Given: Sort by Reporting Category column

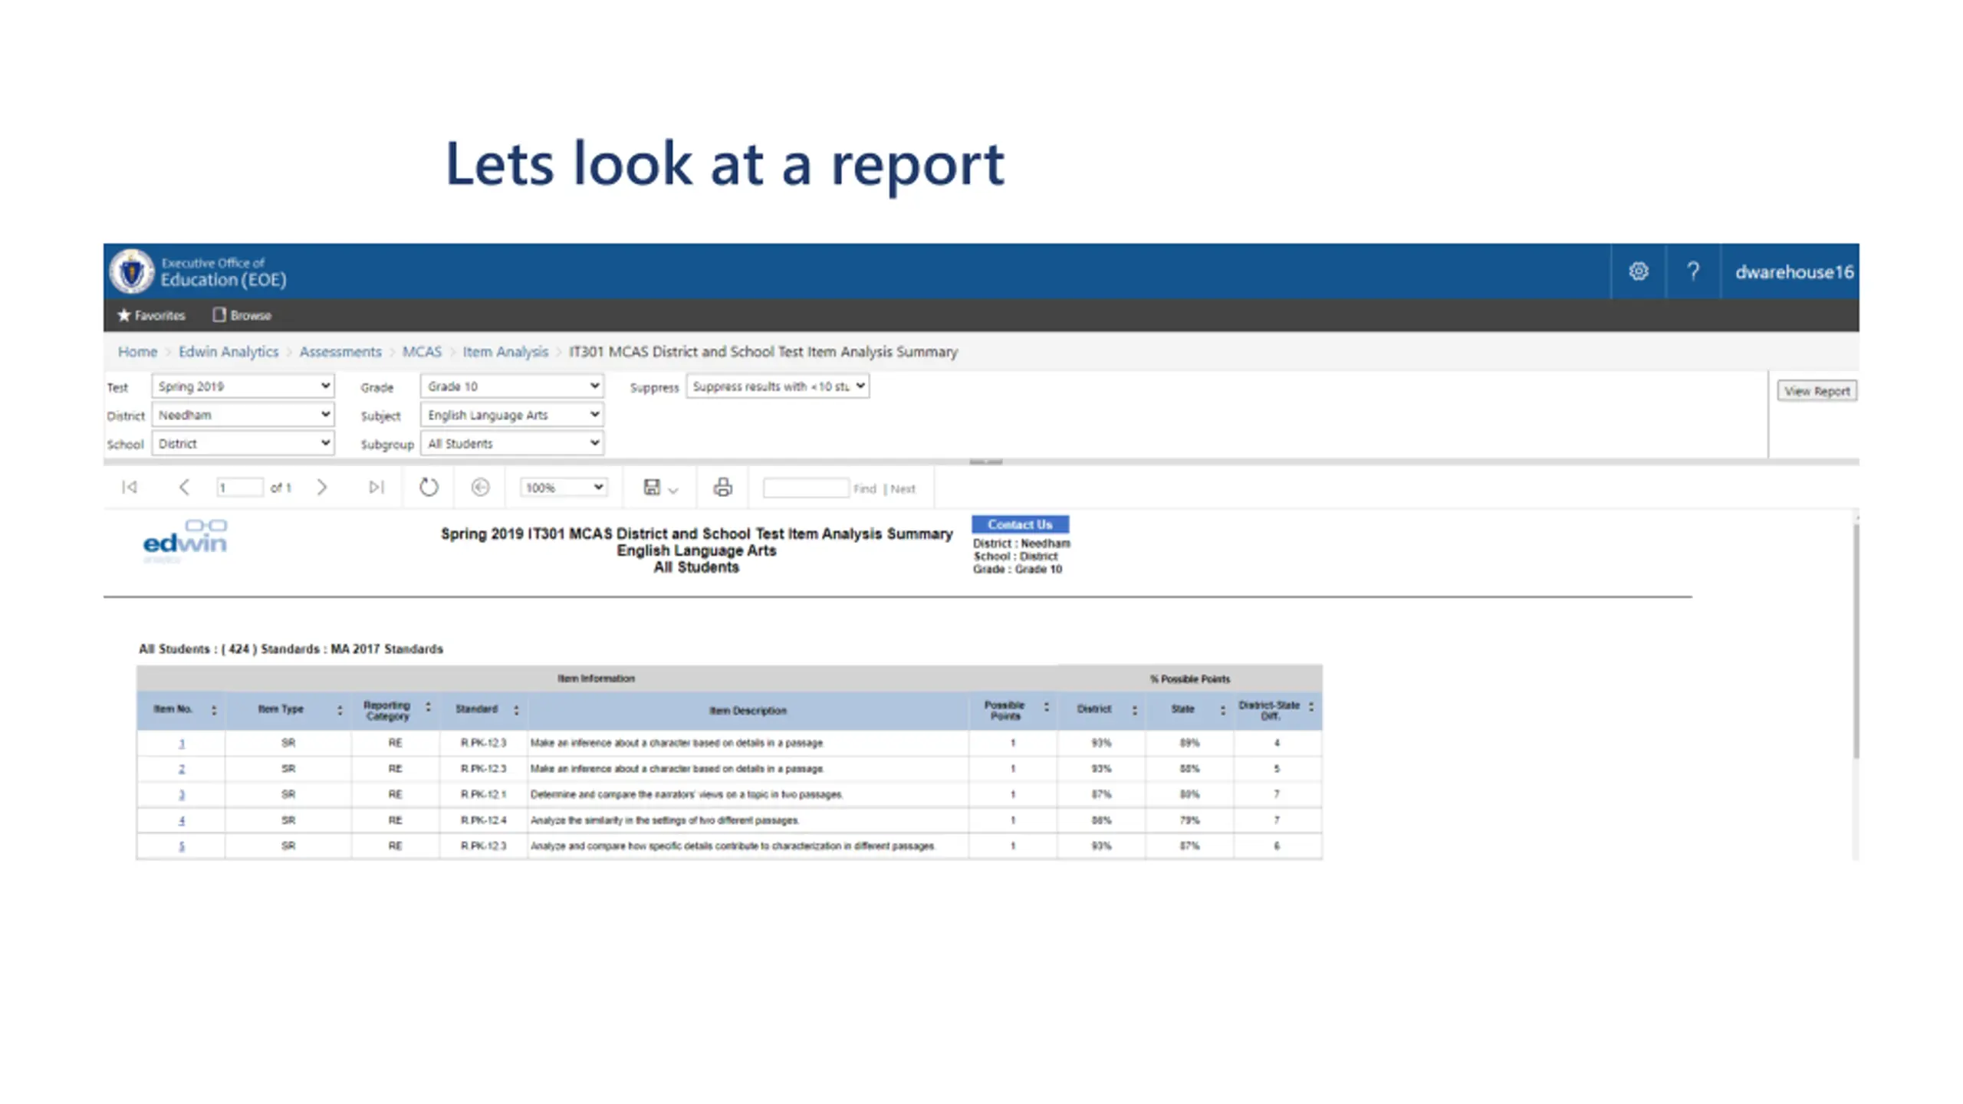Looking at the screenshot, I should pos(428,707).
